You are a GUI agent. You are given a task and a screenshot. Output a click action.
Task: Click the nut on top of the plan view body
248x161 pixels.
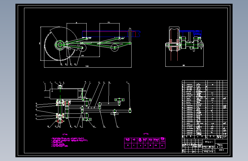[x=60, y=87]
